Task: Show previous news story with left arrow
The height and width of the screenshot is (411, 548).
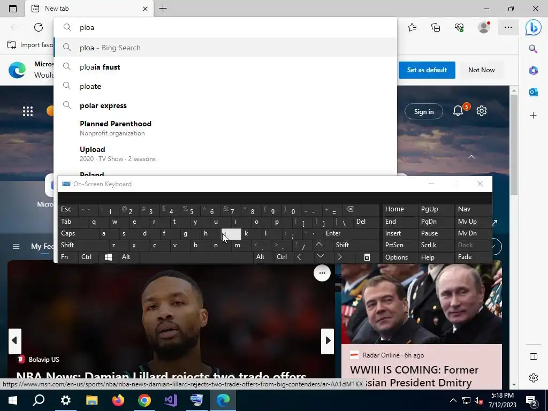Action: pyautogui.click(x=14, y=341)
